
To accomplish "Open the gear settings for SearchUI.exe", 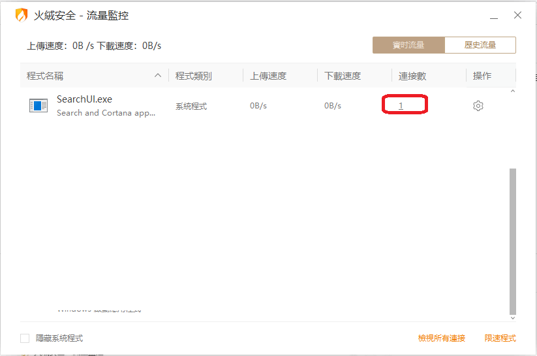I will click(478, 106).
